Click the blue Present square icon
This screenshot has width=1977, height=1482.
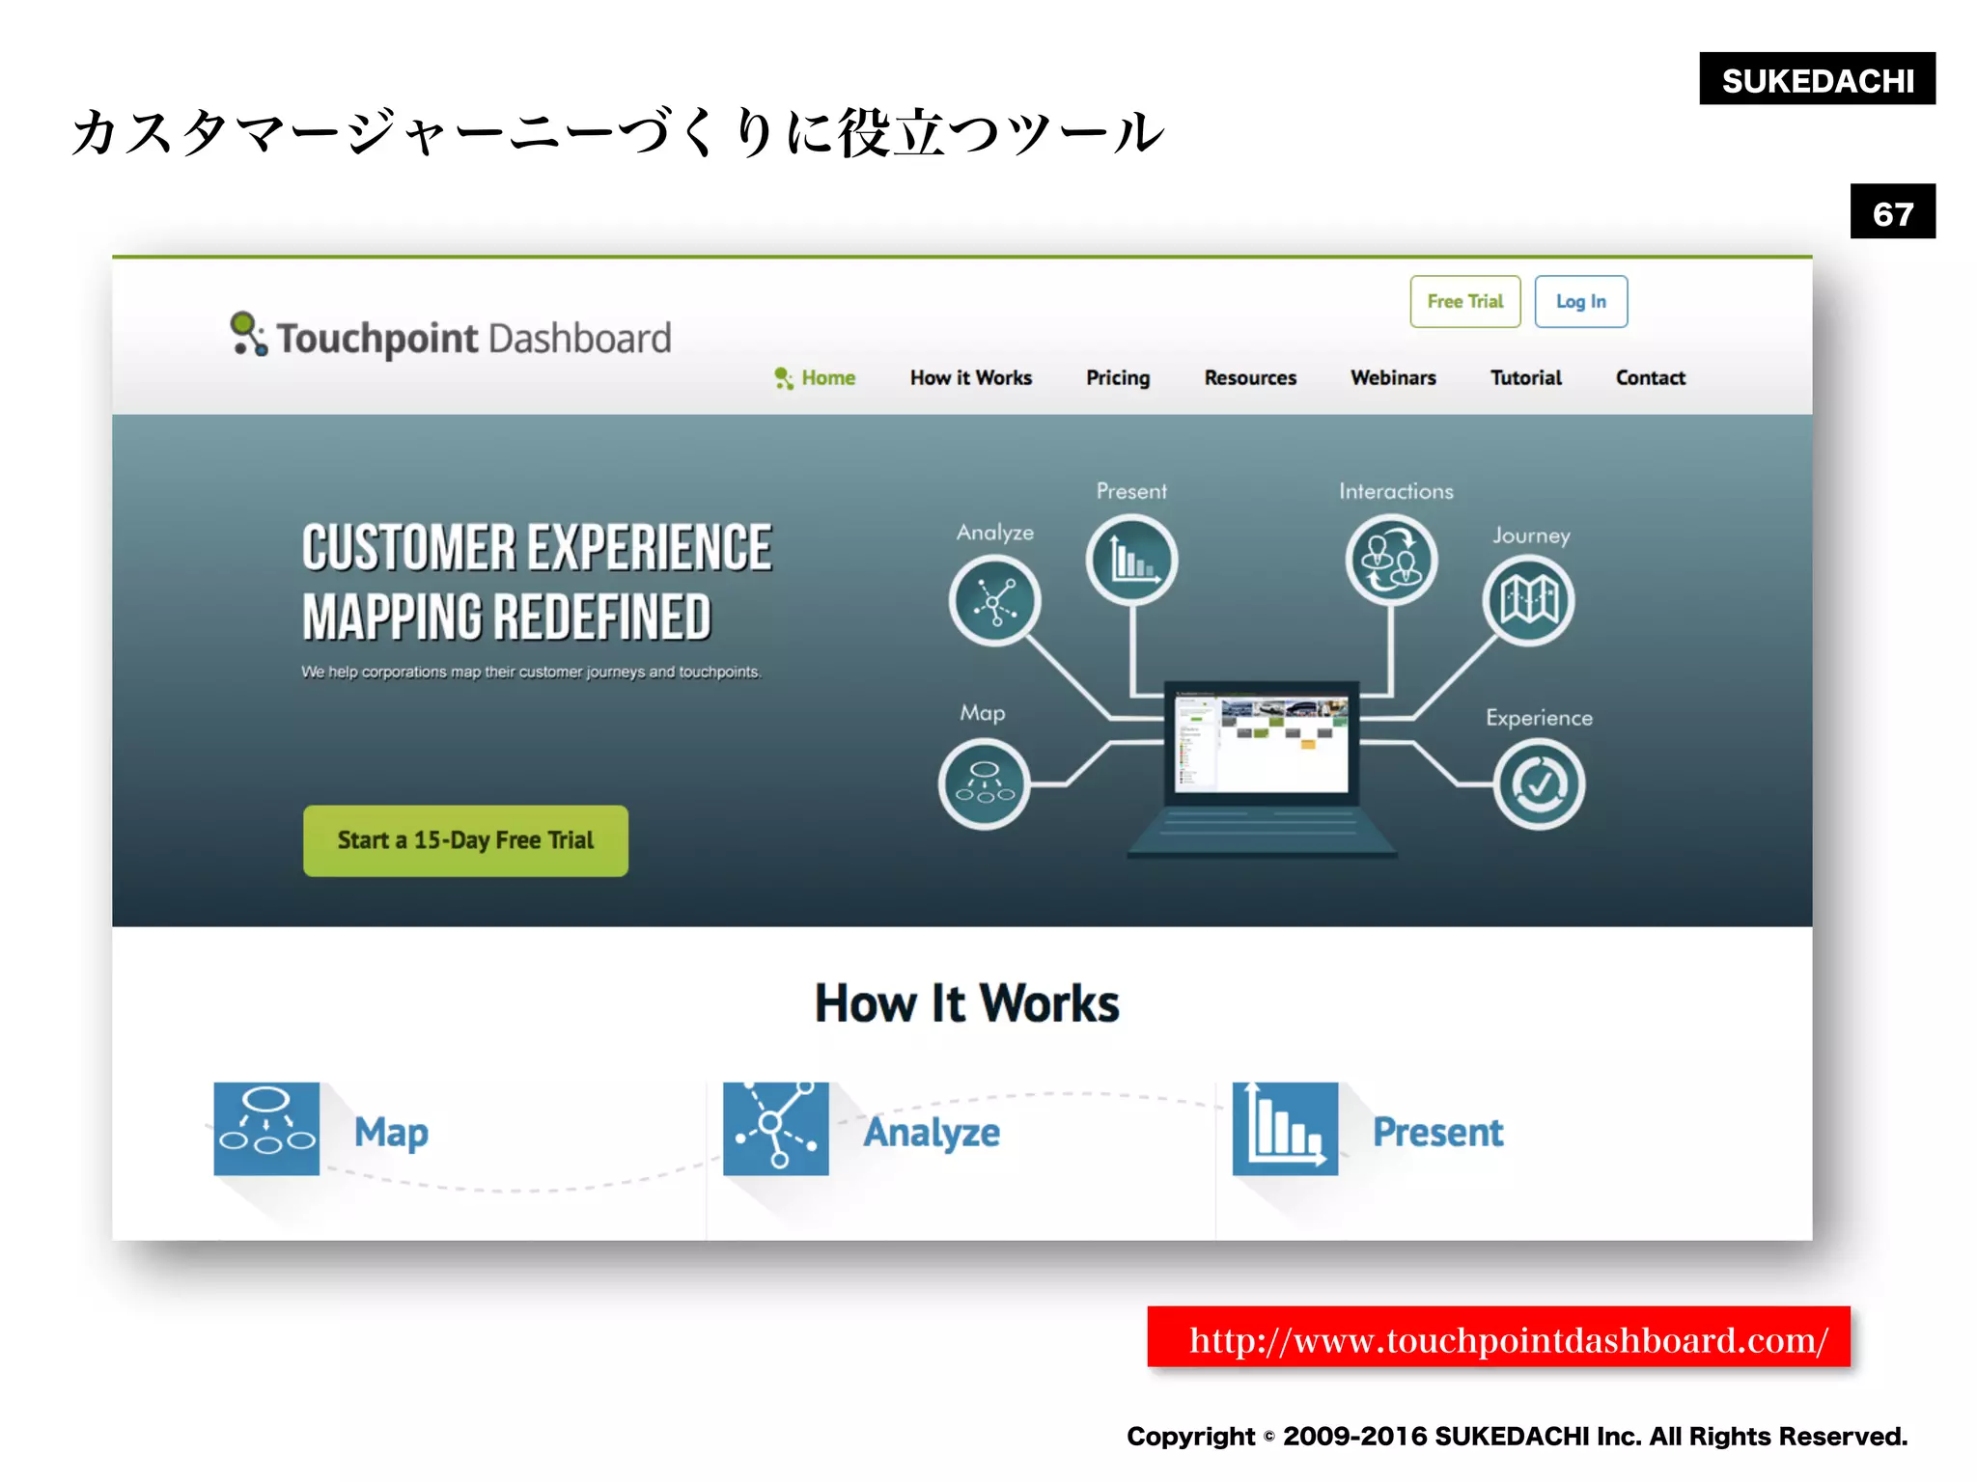click(x=1285, y=1128)
